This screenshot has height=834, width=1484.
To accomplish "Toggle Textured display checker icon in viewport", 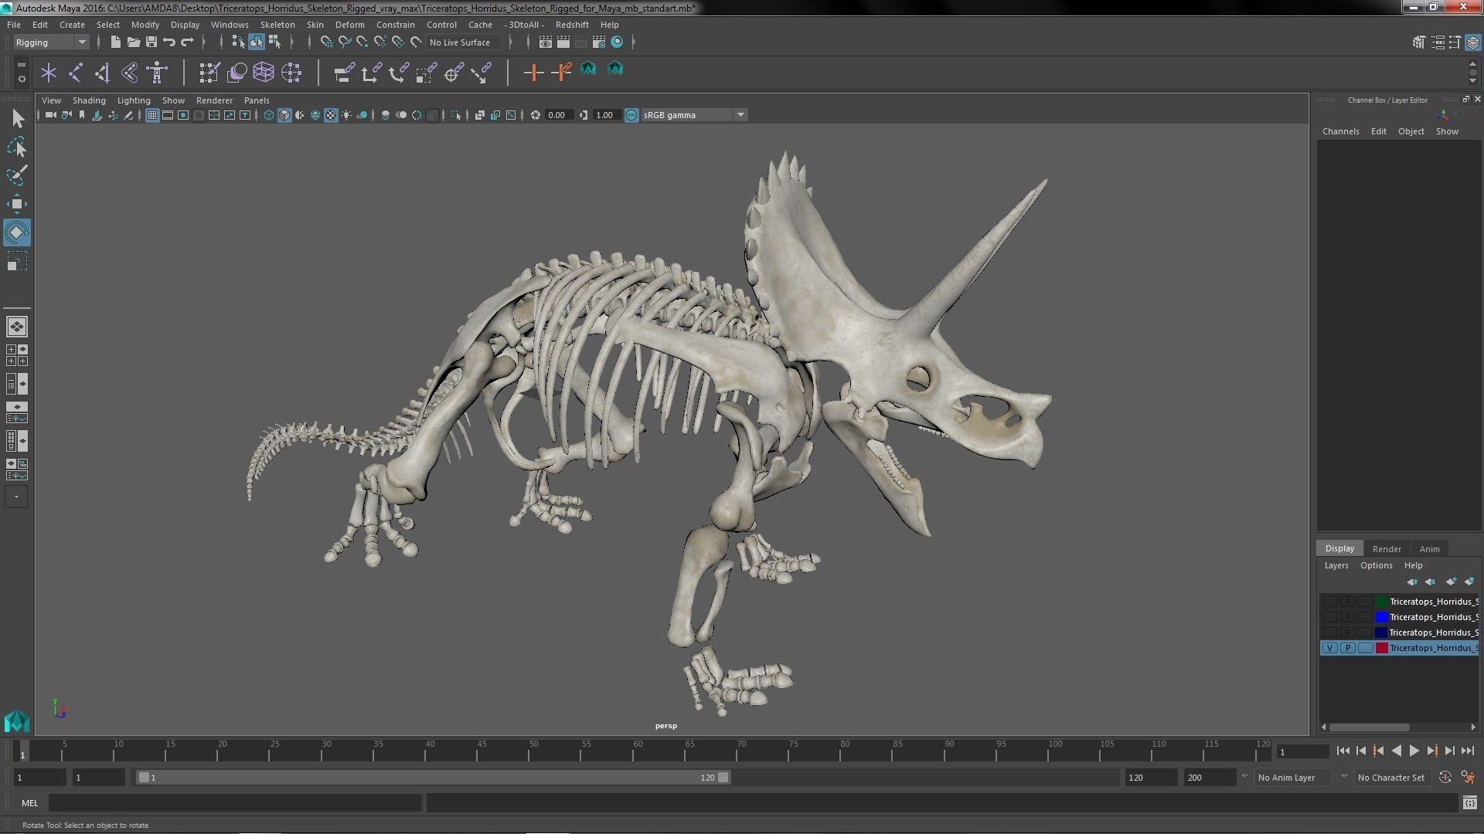I will [x=331, y=115].
